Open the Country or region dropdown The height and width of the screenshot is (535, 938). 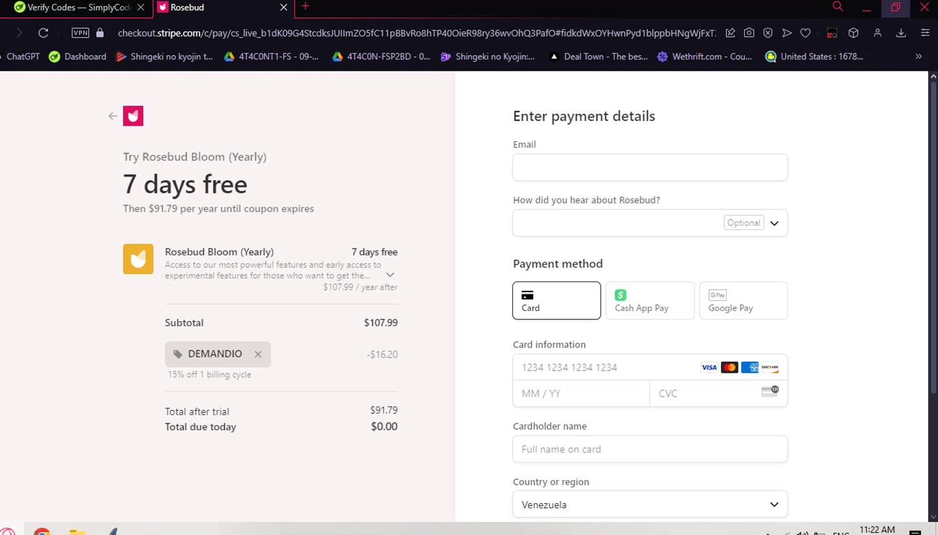point(650,504)
